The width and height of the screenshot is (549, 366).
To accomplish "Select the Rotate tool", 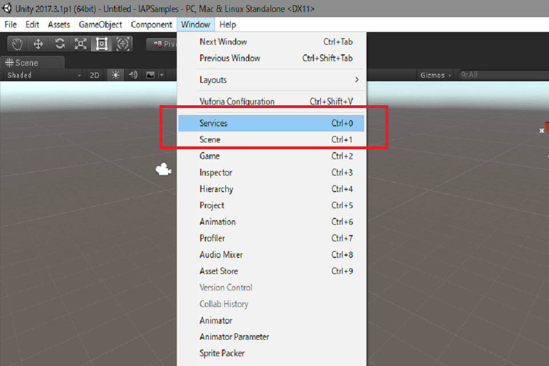I will [x=59, y=43].
